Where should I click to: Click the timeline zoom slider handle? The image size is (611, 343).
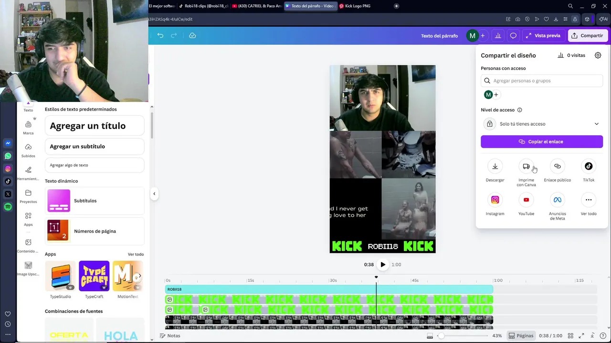point(441,336)
